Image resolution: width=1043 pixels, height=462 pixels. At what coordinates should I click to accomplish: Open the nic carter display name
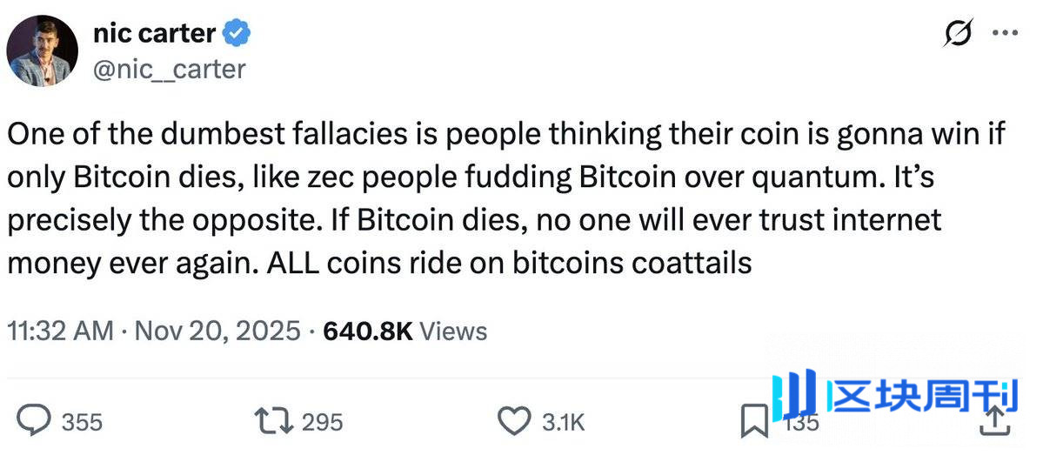[153, 33]
